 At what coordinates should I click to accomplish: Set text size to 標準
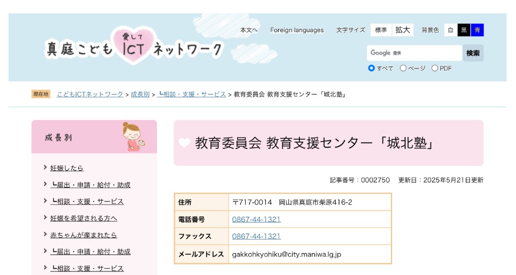(381, 30)
